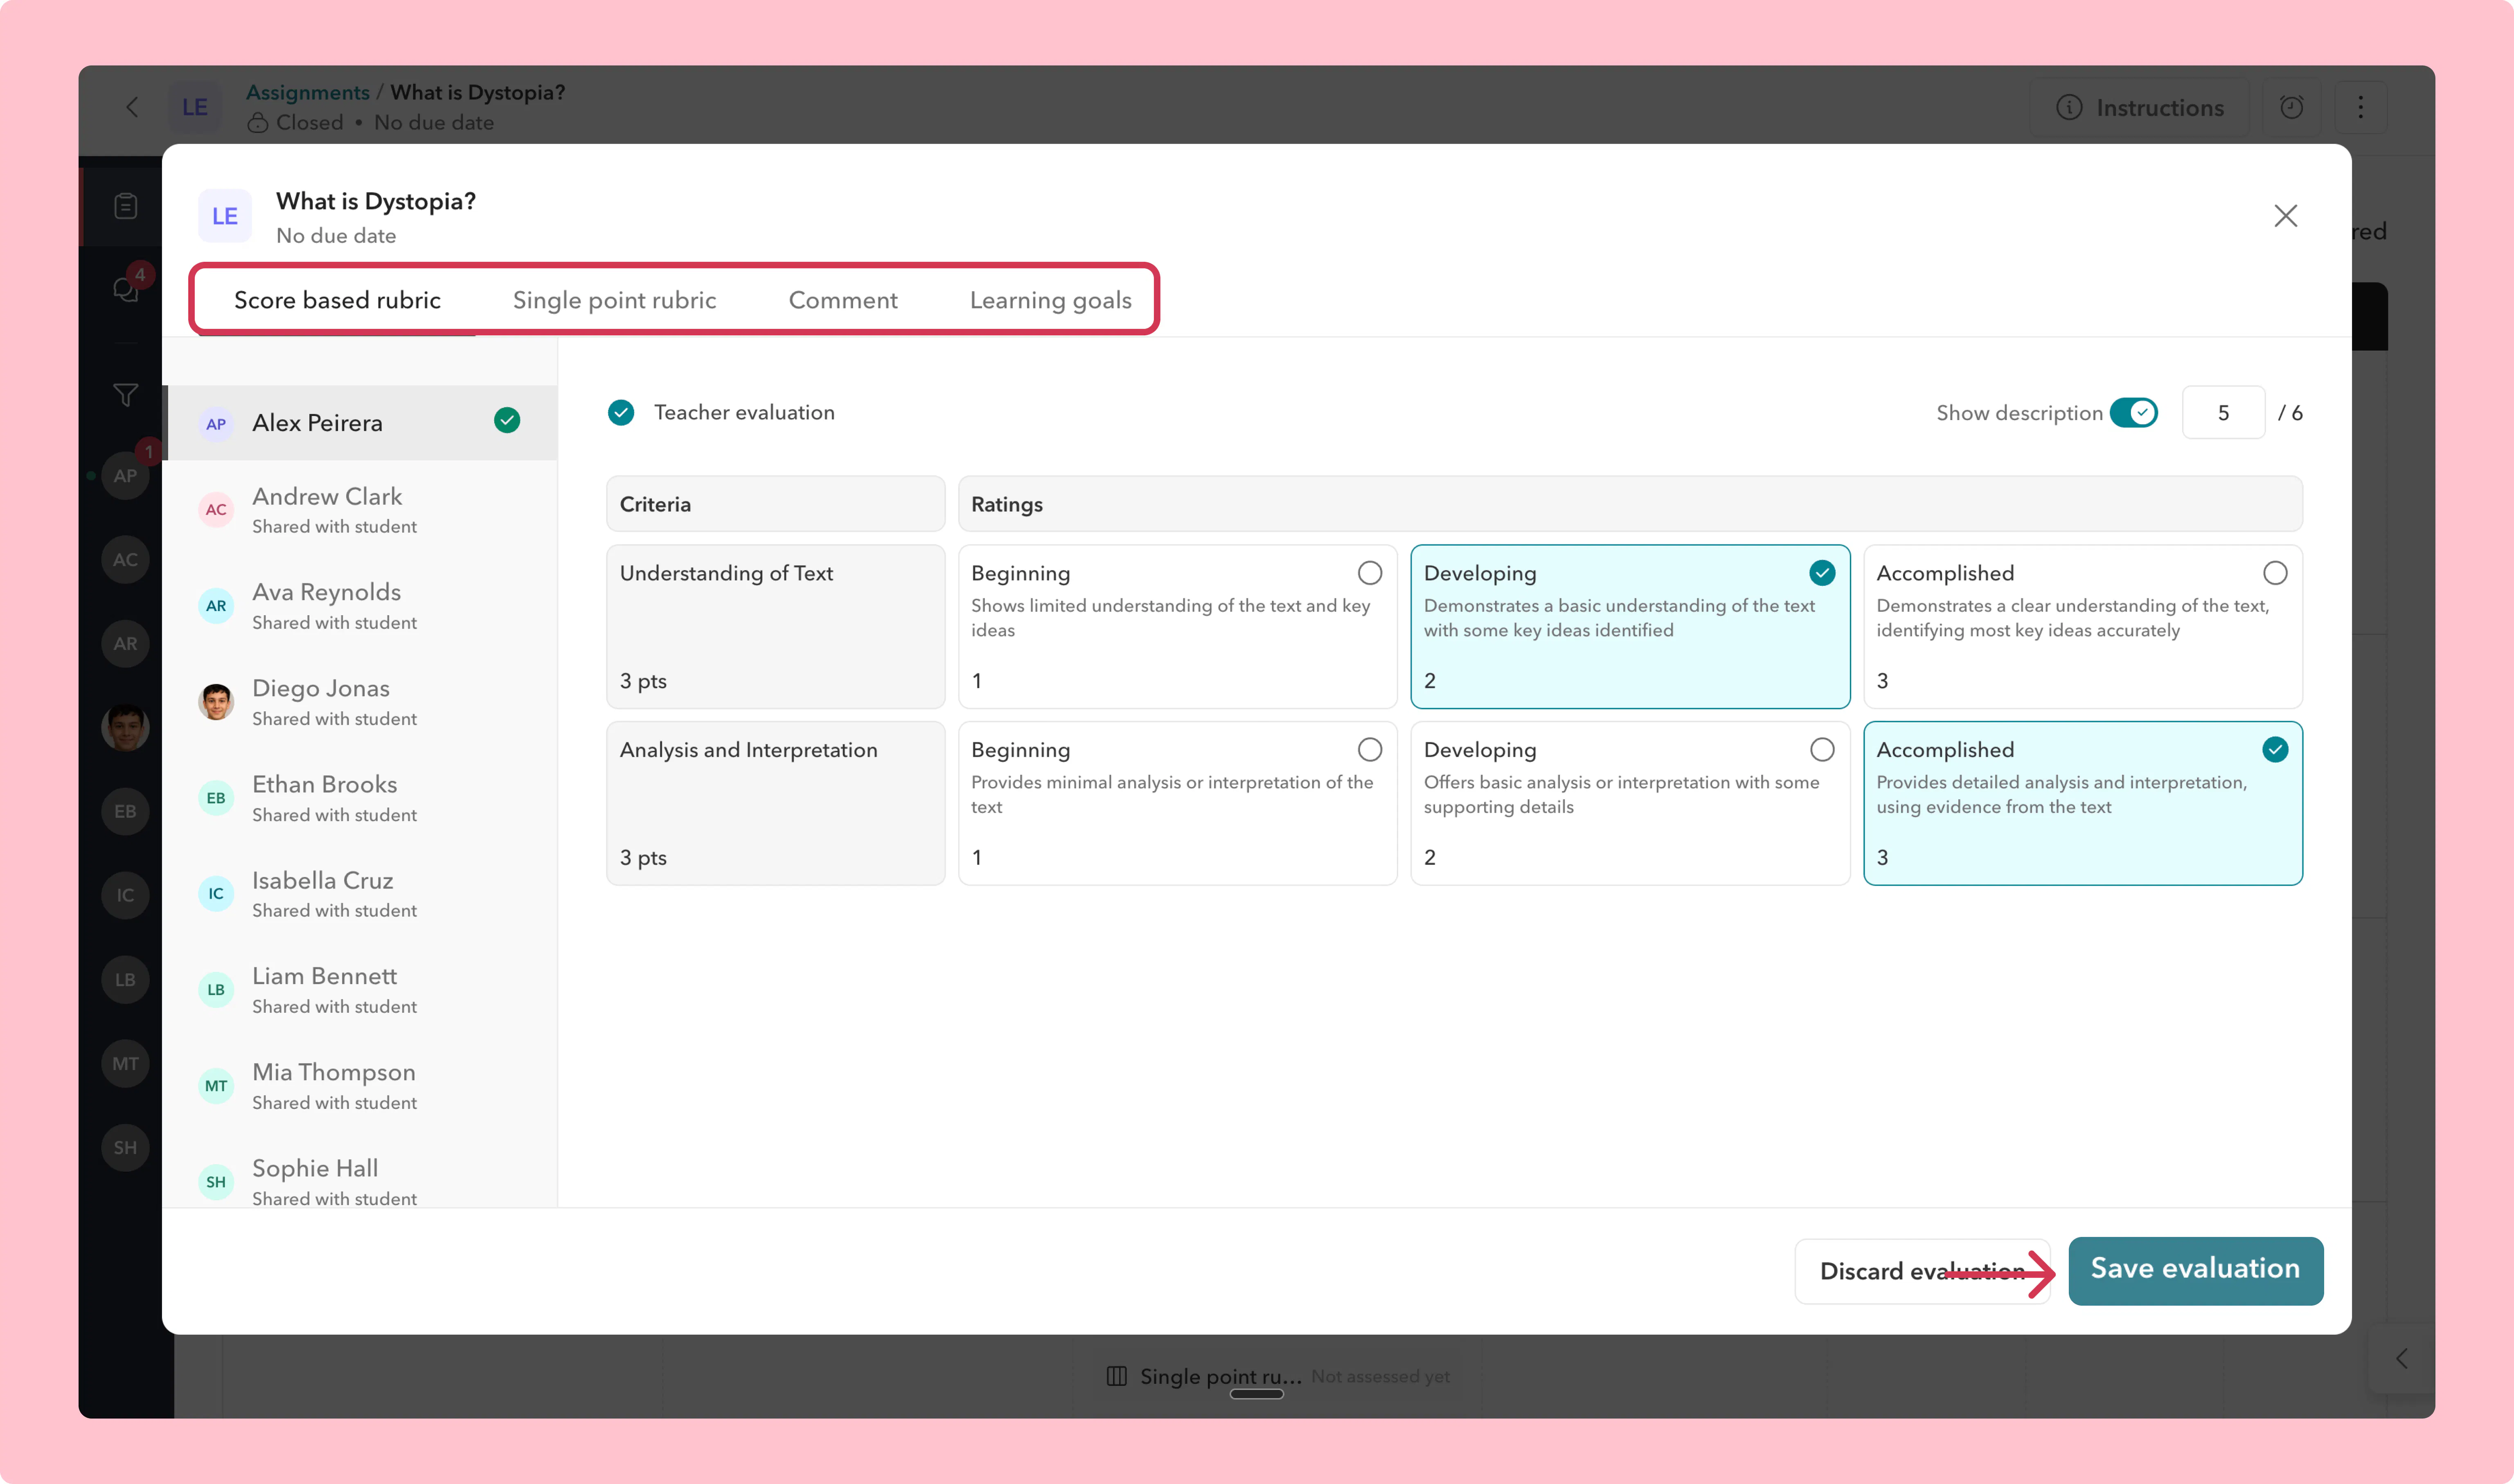Open the filter funnel icon in sidebar

[125, 395]
